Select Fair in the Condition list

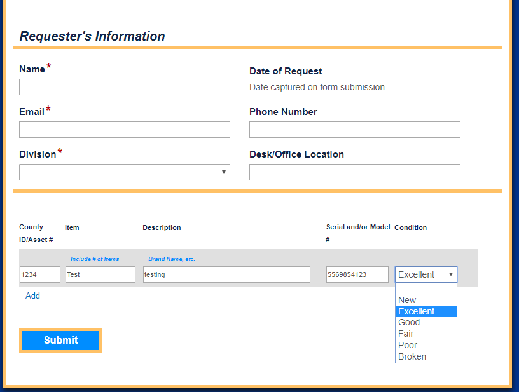tap(406, 334)
